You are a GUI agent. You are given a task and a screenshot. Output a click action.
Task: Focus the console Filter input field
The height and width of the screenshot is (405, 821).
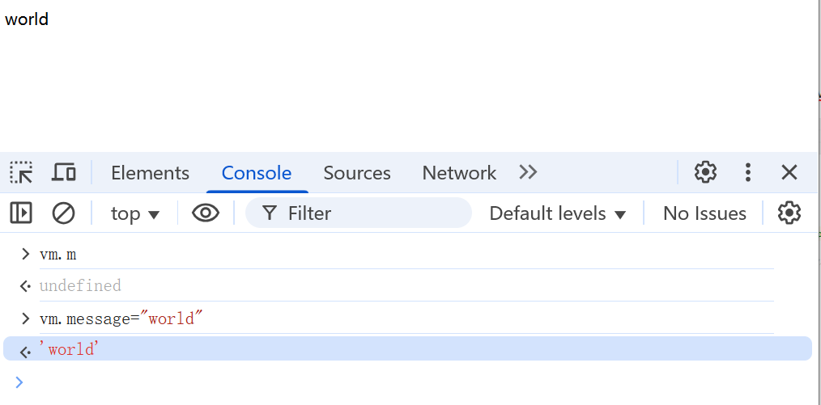tap(372, 213)
